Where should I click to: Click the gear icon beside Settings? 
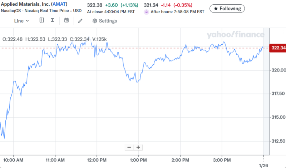click(95, 21)
